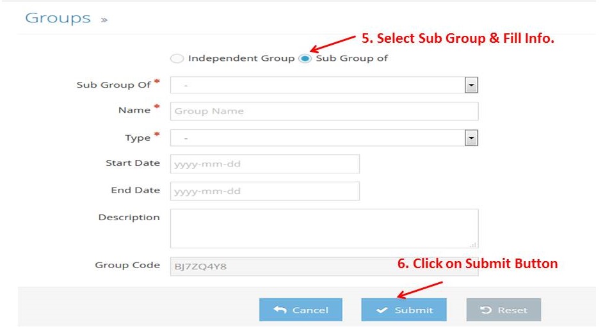The image size is (603, 327).
Task: Click the circular reset arrow icon
Action: [x=486, y=310]
